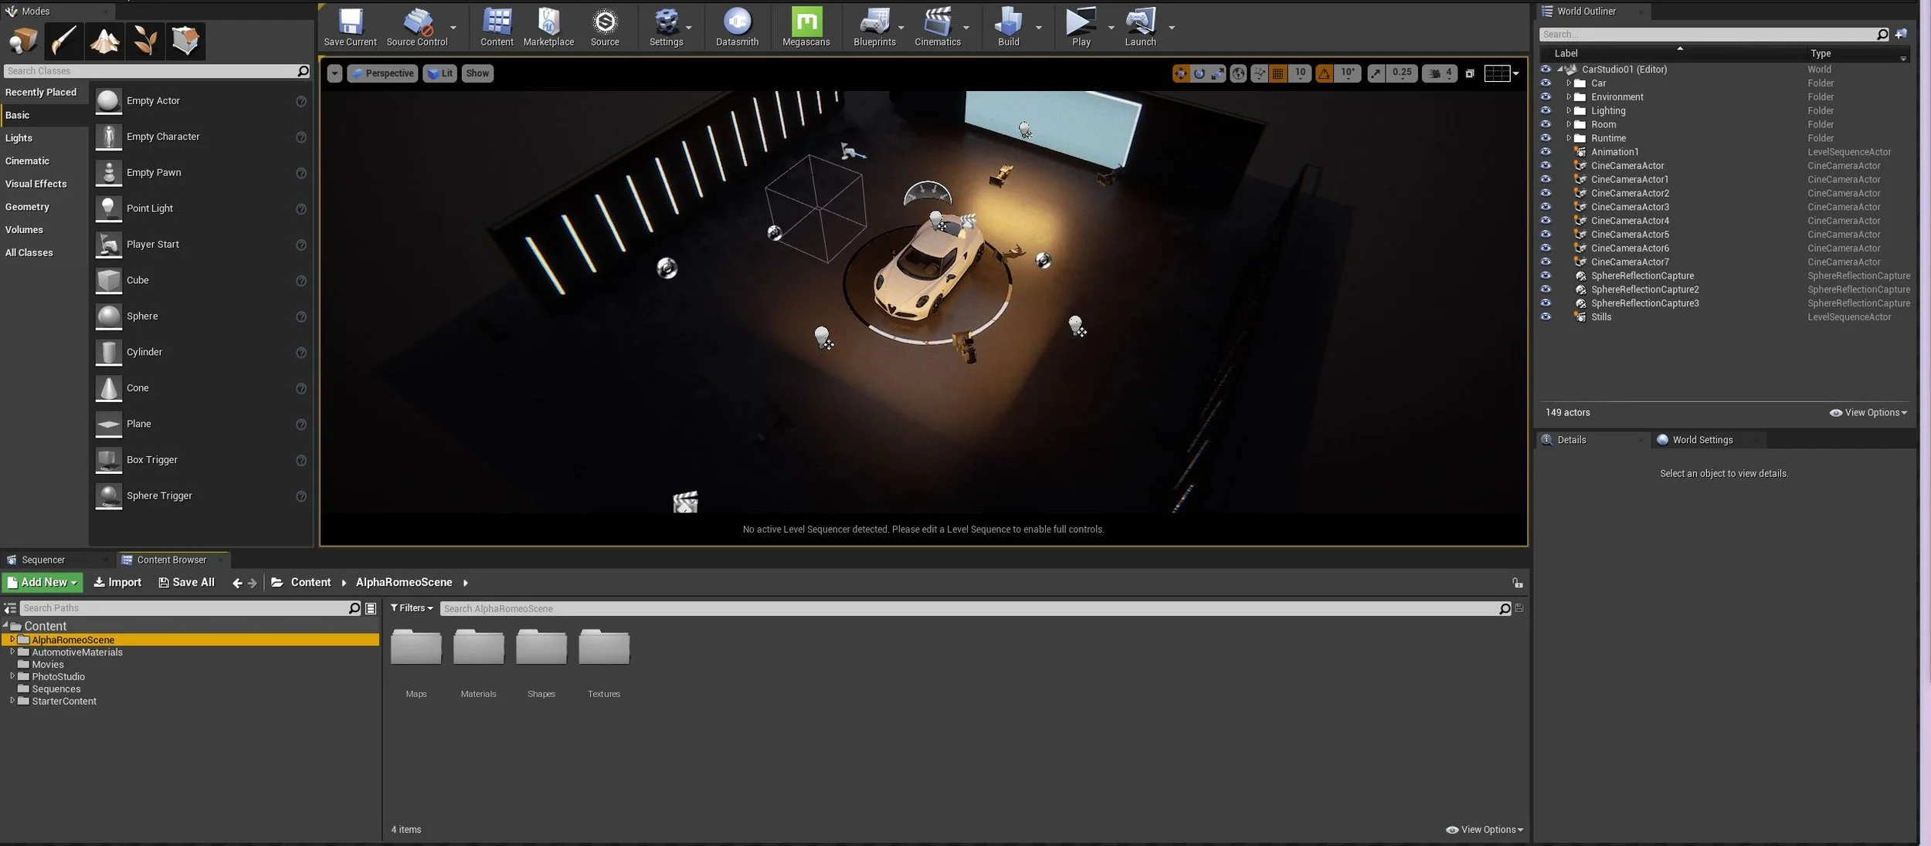
Task: Click the Megascans toolbar icon
Action: pos(806,22)
